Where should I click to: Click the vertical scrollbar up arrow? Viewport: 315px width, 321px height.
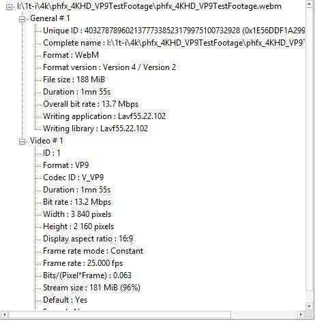[309, 4]
